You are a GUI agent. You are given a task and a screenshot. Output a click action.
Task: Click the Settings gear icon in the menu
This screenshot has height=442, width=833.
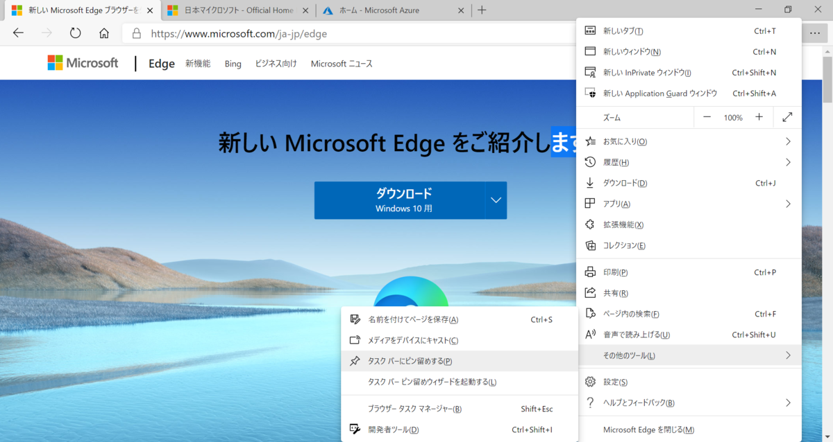[x=591, y=382]
